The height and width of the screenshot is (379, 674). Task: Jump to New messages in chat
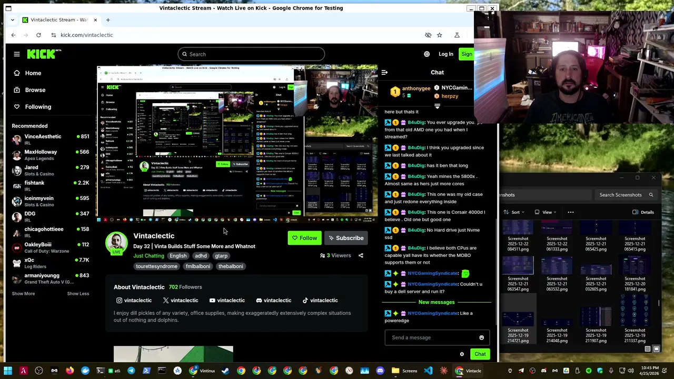tap(436, 302)
